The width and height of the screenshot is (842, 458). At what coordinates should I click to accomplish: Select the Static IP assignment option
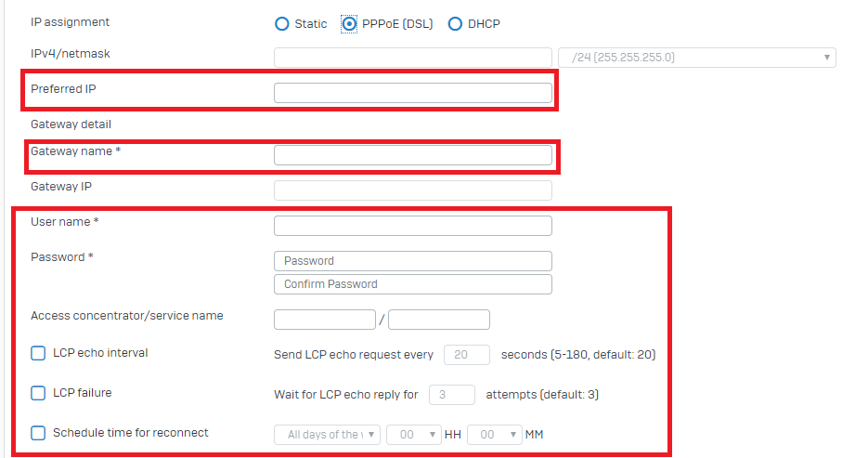pyautogui.click(x=281, y=24)
